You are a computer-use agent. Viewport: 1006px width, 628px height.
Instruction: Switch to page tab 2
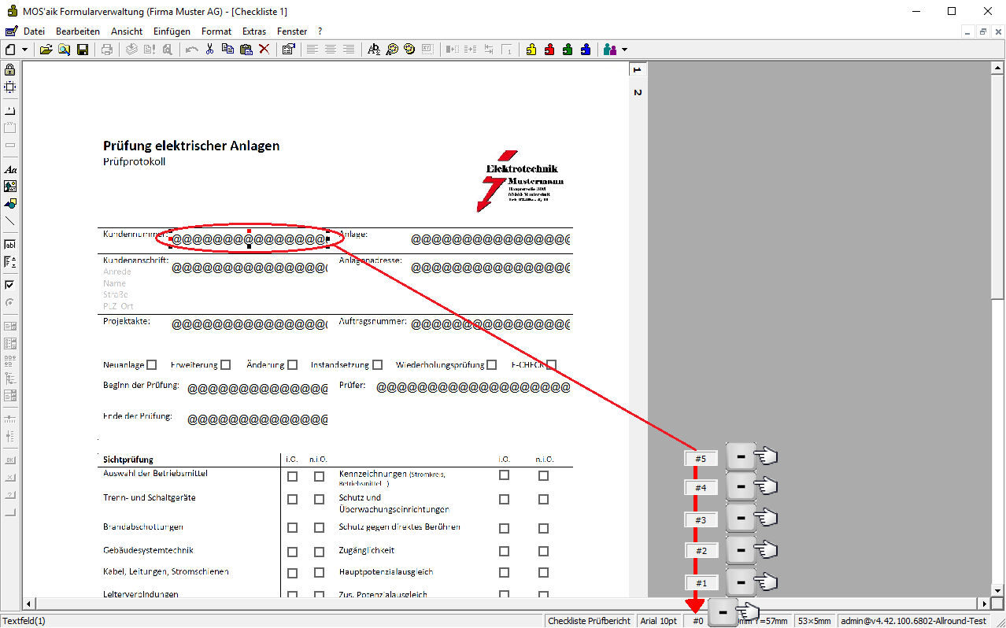pos(638,93)
